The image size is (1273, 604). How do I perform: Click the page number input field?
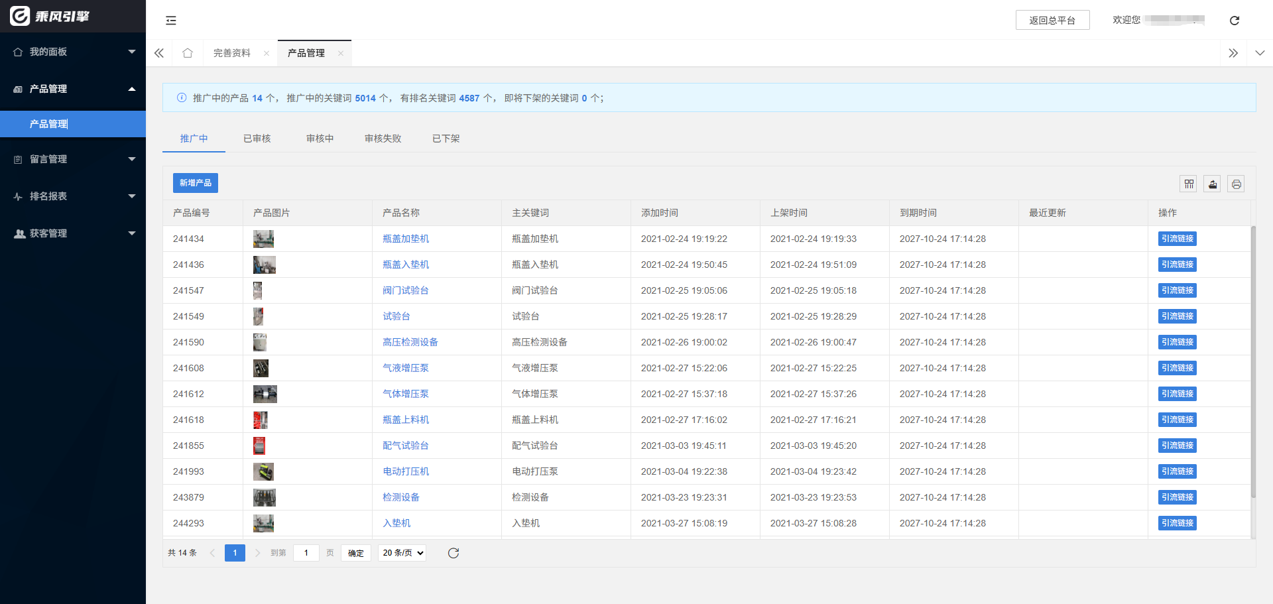[x=306, y=553]
